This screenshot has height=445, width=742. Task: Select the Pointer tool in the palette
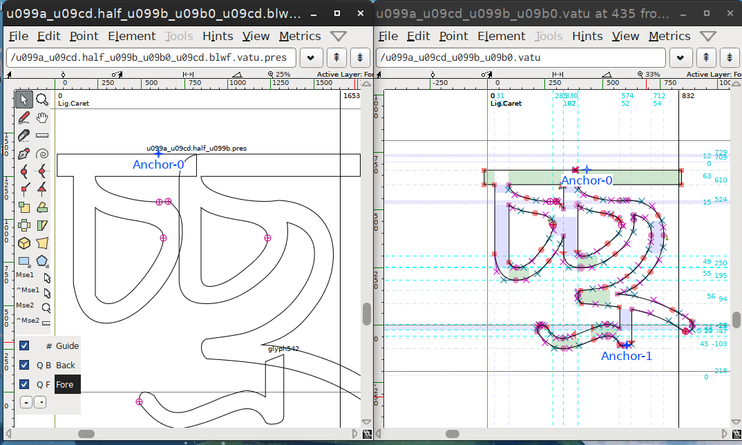24,100
